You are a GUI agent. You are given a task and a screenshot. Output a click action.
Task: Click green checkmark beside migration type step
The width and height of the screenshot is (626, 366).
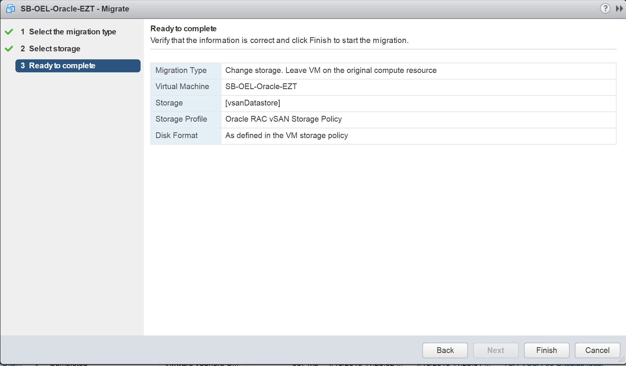click(x=9, y=32)
